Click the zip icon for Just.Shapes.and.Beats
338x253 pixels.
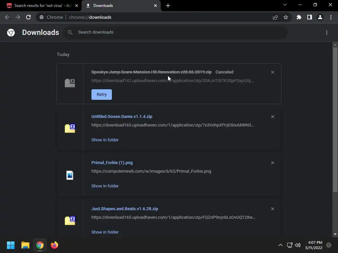pos(70,221)
